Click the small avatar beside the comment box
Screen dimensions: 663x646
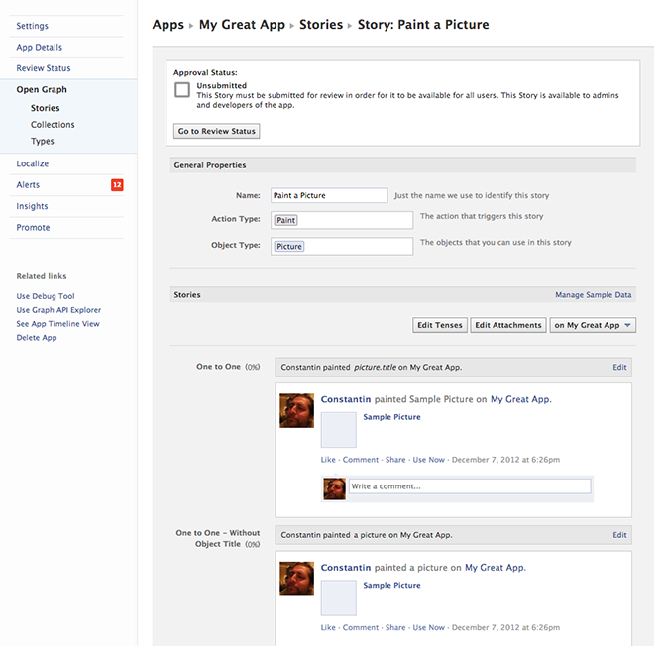(x=335, y=487)
